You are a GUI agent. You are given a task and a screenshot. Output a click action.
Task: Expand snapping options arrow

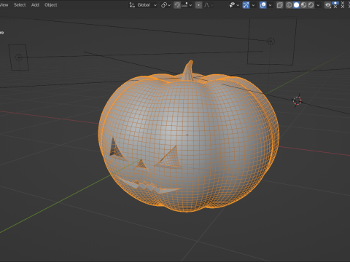click(190, 5)
